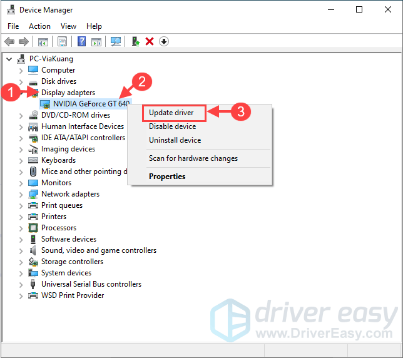The width and height of the screenshot is (403, 358).
Task: Click the Monitors category icon
Action: coord(33,183)
